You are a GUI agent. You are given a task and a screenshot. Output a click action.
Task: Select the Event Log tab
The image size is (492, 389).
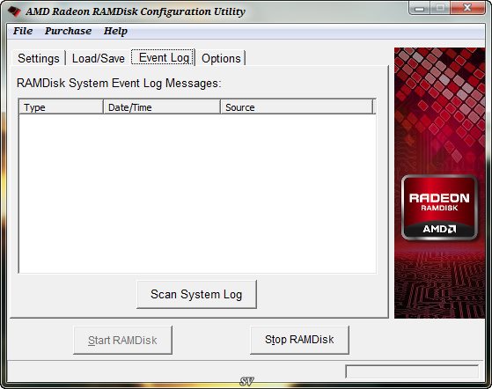click(164, 58)
